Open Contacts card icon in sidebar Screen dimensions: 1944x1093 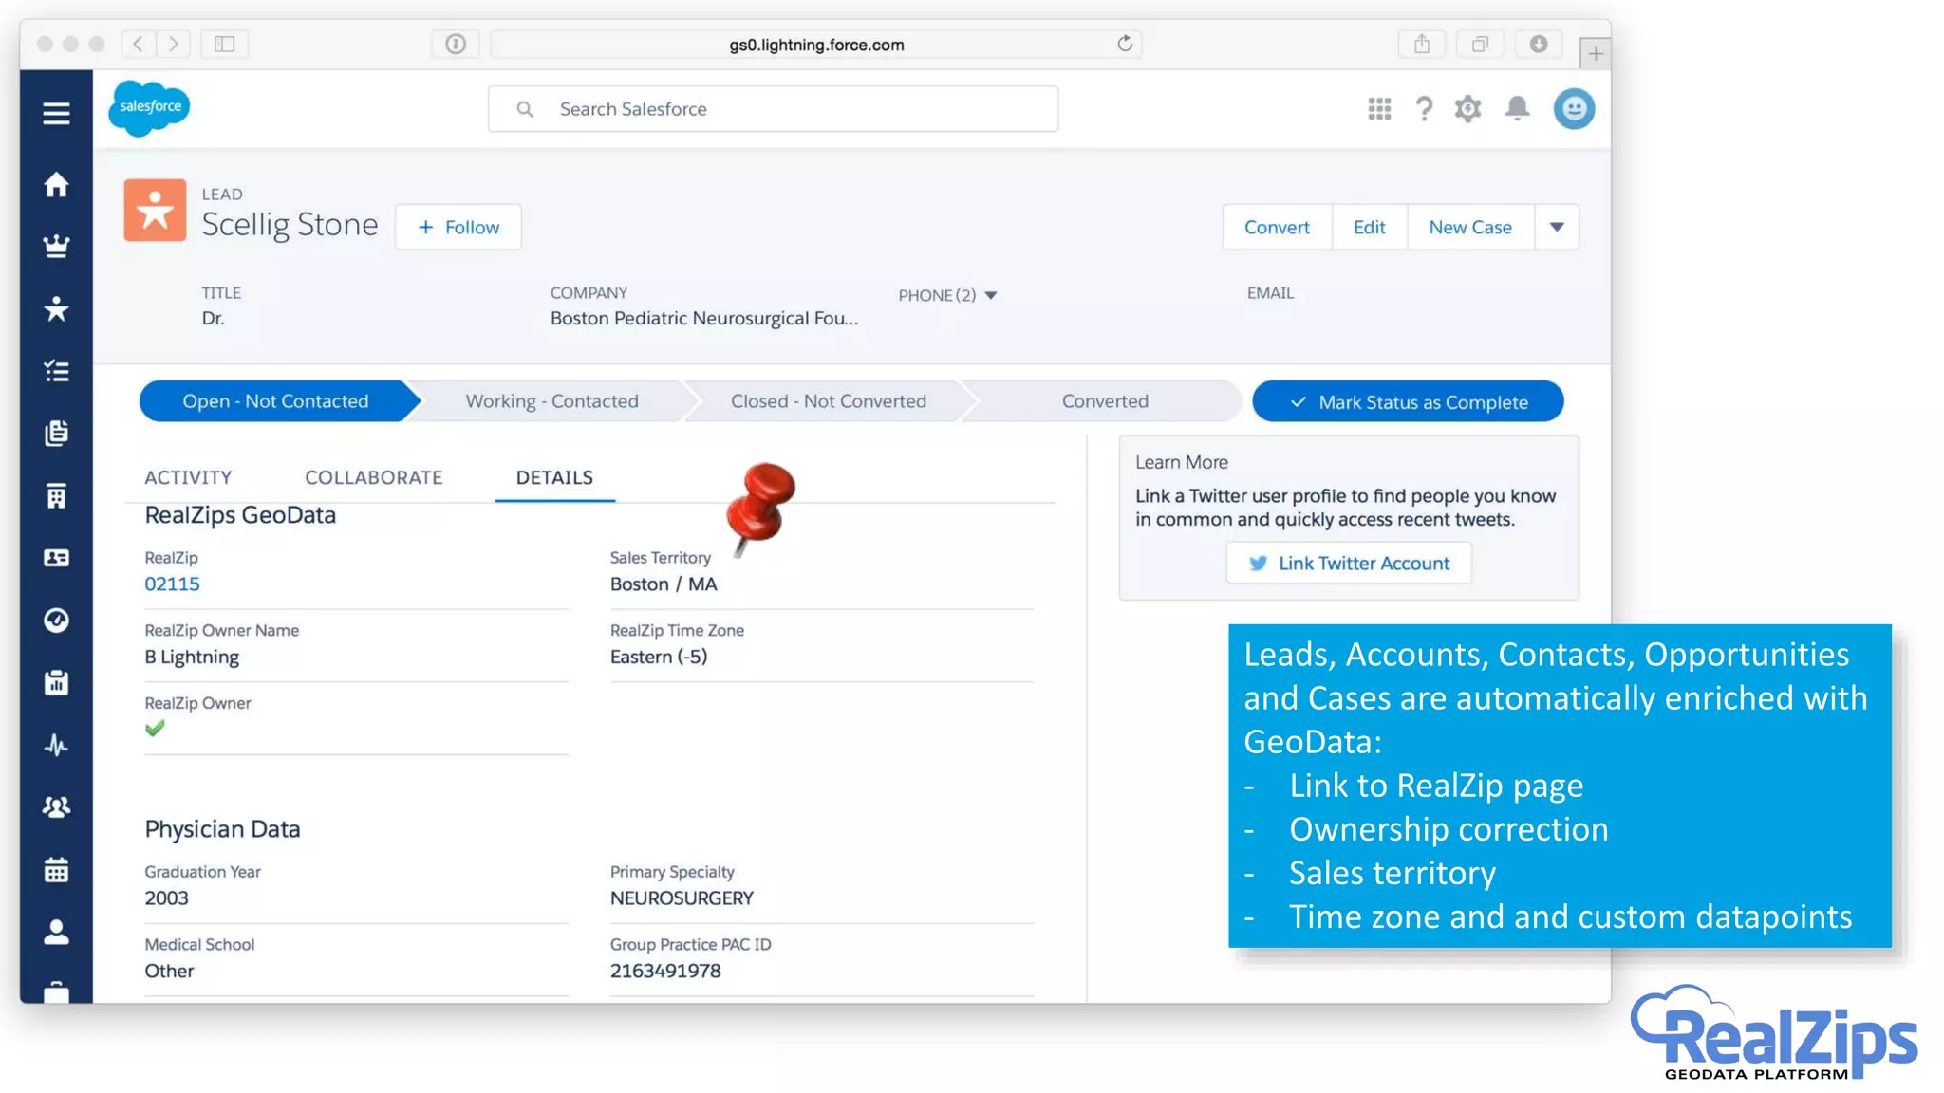pyautogui.click(x=56, y=558)
